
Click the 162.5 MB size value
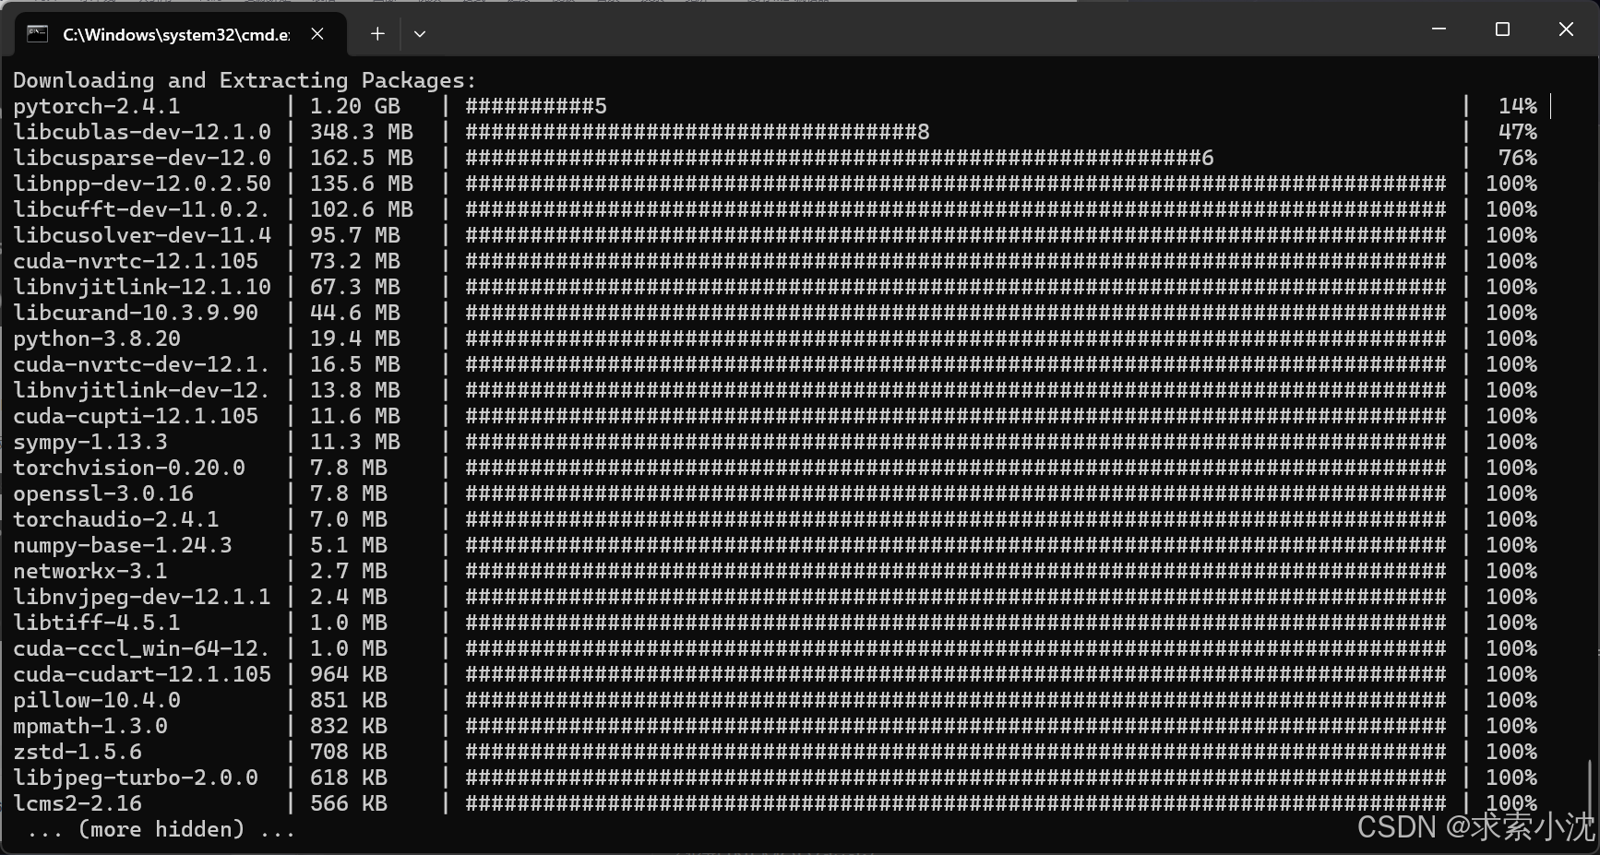[x=362, y=158]
